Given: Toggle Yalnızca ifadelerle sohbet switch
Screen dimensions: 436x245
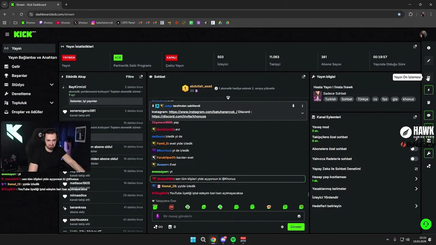Looking at the screenshot, I should coord(414,159).
